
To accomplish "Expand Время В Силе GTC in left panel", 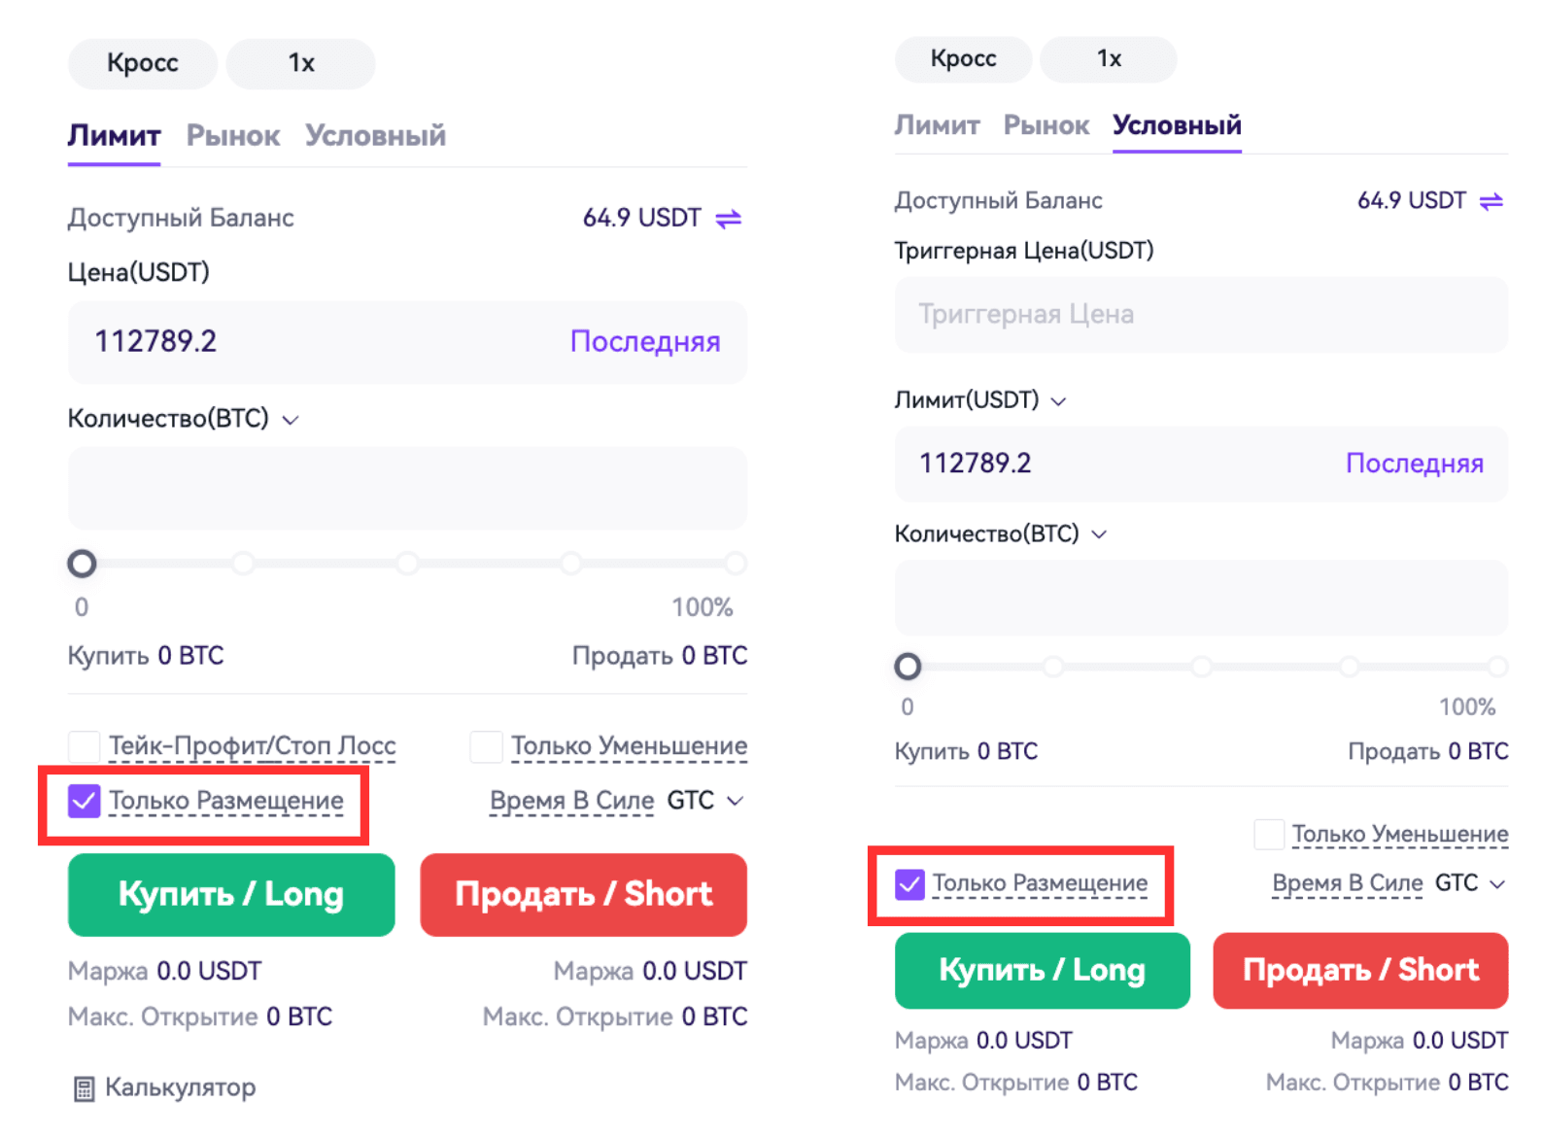I will click(x=736, y=801).
